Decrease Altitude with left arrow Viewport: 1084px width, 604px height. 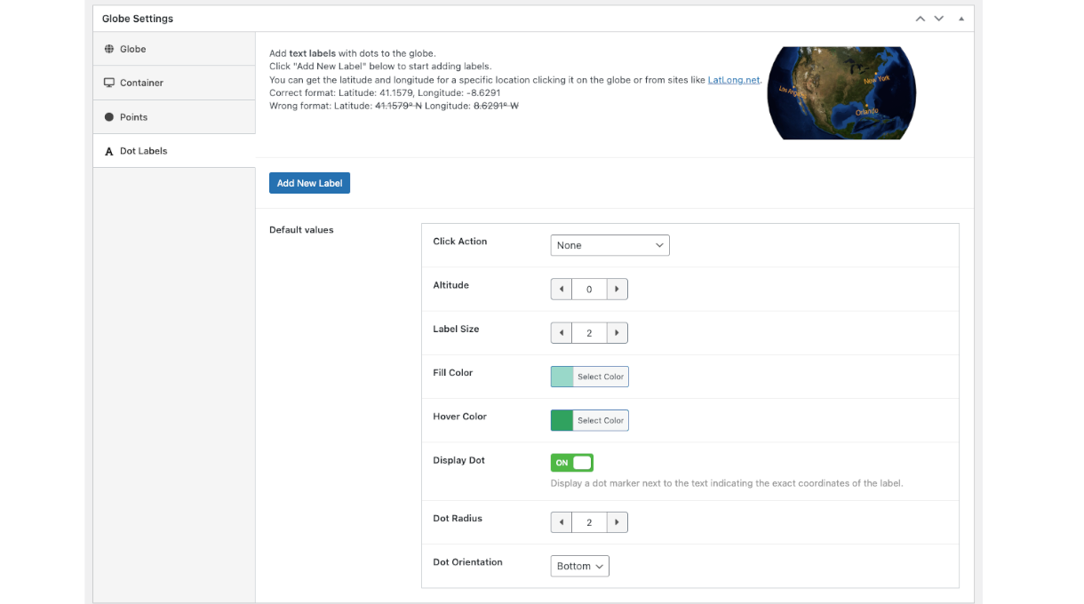point(562,289)
